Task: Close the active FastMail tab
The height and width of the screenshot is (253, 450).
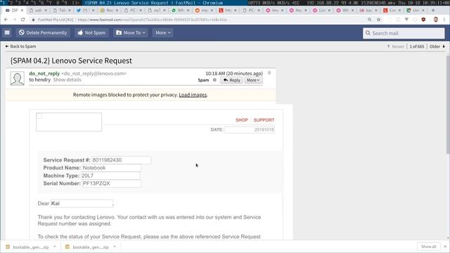Action: tap(22, 10)
